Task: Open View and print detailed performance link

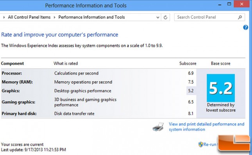Action: [207, 127]
